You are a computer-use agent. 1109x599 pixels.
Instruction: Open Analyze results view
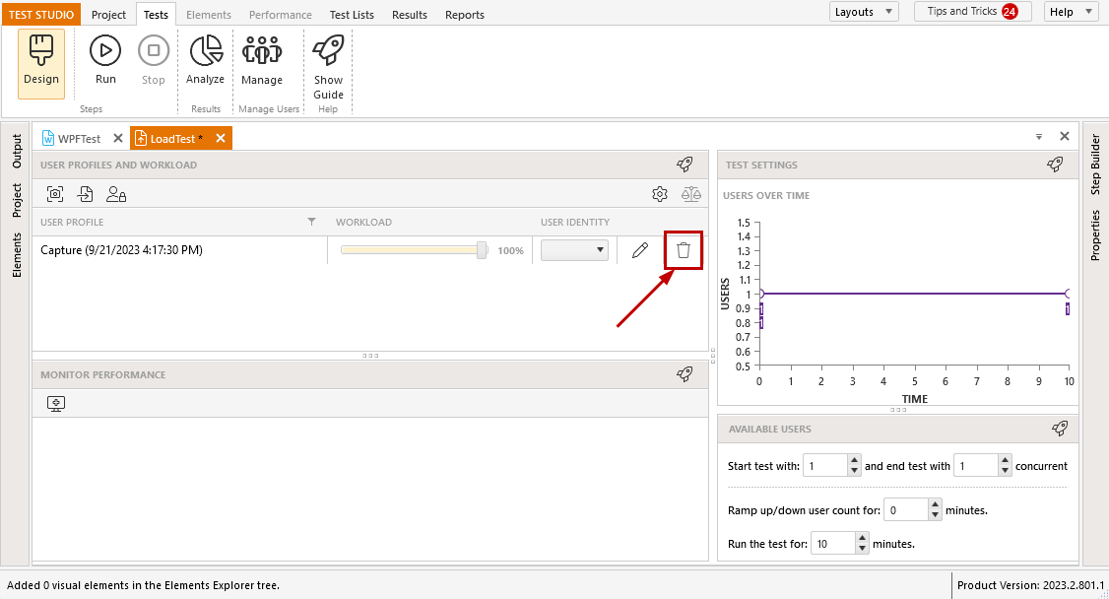(205, 61)
